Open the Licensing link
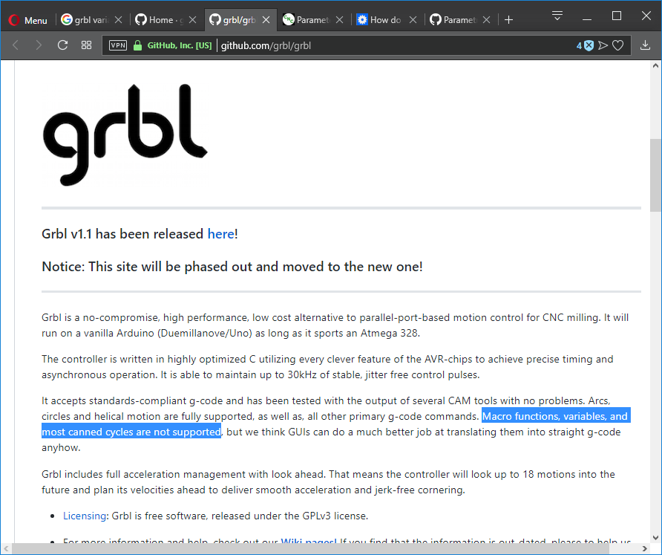The width and height of the screenshot is (662, 555). point(85,516)
